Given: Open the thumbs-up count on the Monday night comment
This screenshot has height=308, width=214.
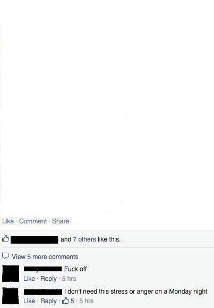Looking at the screenshot, I should (x=68, y=301).
